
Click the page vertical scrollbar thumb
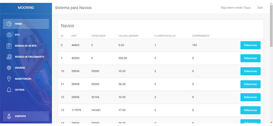271,26
